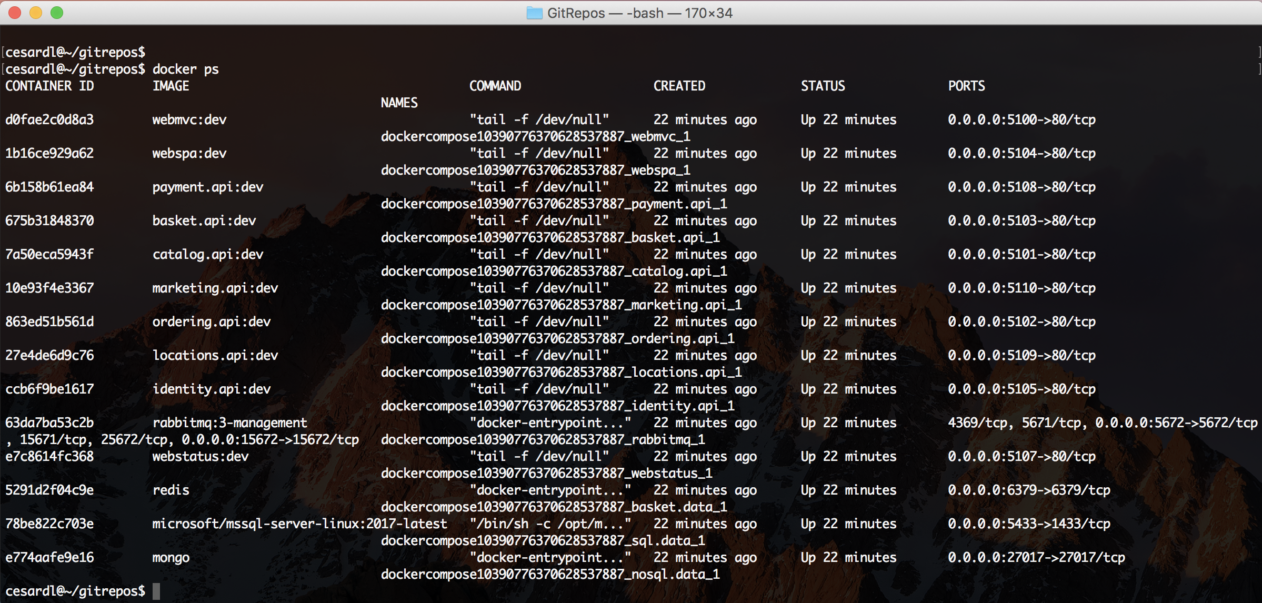Click container ID d0fae2c0d8a3

click(x=49, y=119)
